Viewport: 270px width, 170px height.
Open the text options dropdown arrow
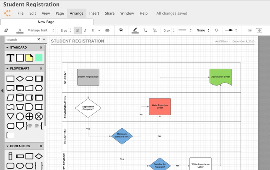[x=99, y=31]
